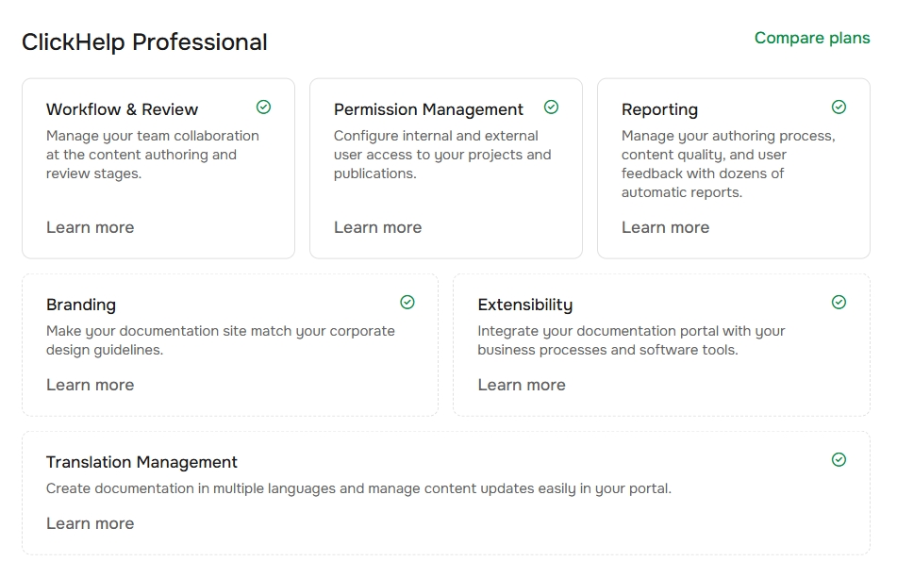This screenshot has width=897, height=578.
Task: Open Learn more under Permission Management
Action: [x=377, y=227]
